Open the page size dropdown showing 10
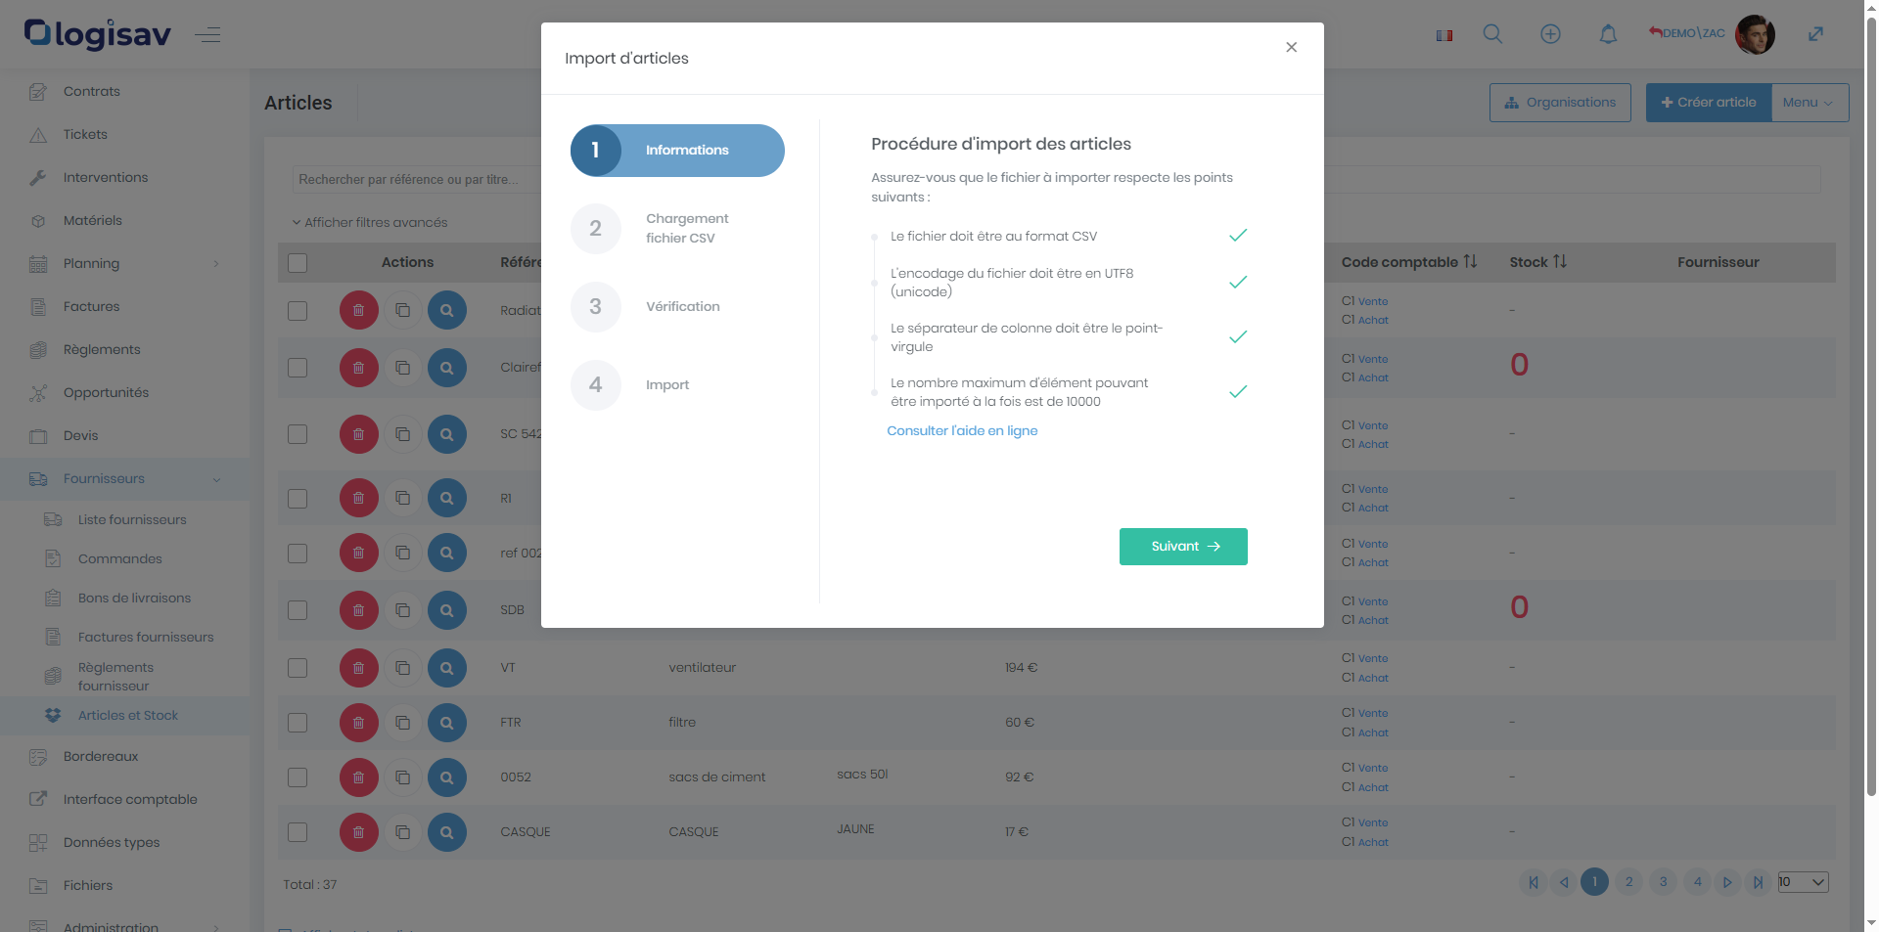This screenshot has width=1879, height=932. (x=1803, y=882)
